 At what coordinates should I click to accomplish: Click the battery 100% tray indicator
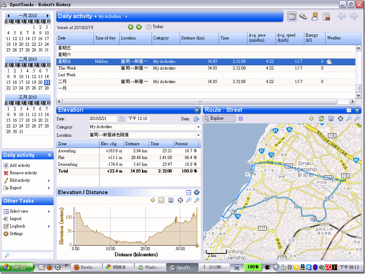click(253, 267)
